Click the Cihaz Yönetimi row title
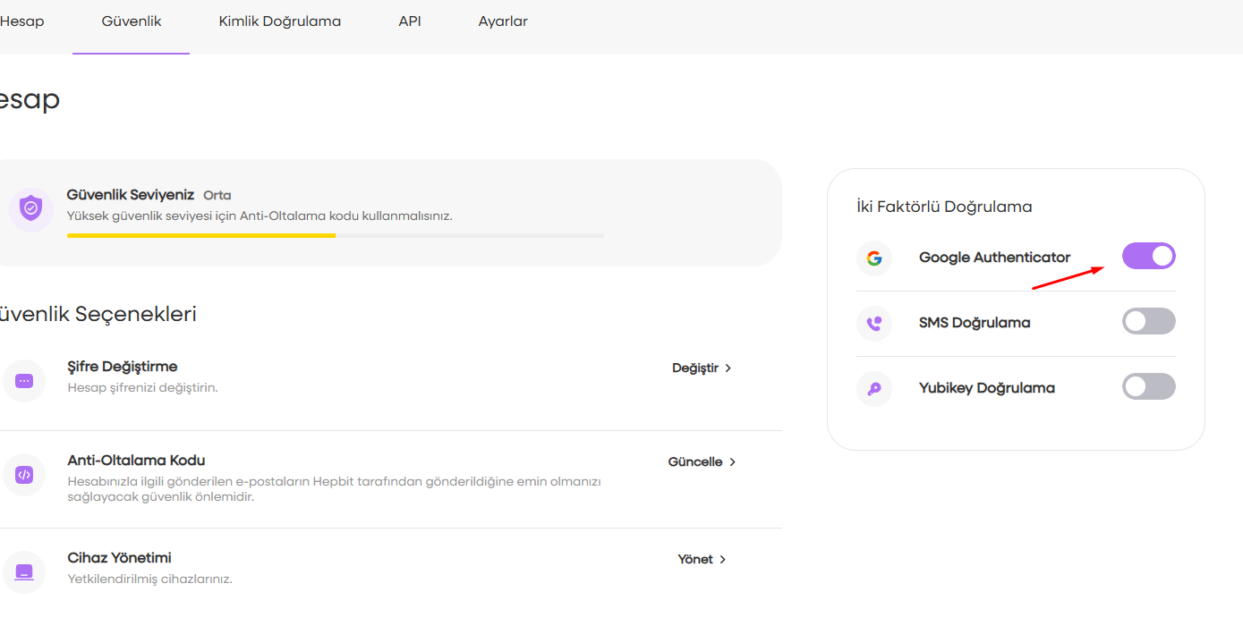The image size is (1243, 626). coord(119,558)
